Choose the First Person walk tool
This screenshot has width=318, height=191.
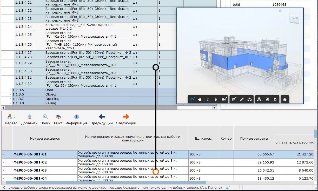[216, 99]
